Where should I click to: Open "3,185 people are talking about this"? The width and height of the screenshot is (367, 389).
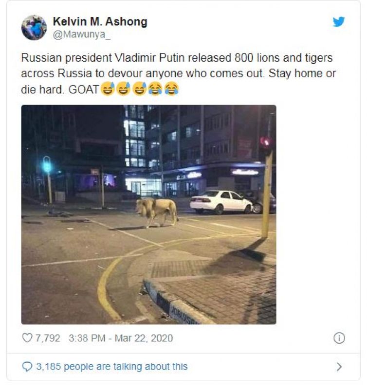click(112, 367)
